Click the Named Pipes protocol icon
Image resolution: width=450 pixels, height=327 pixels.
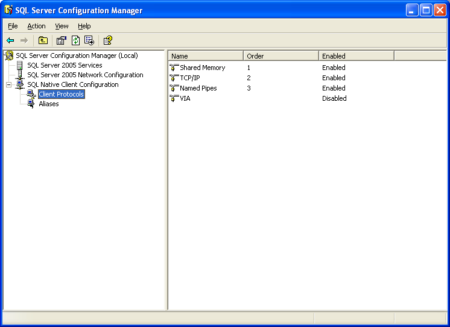(x=174, y=88)
